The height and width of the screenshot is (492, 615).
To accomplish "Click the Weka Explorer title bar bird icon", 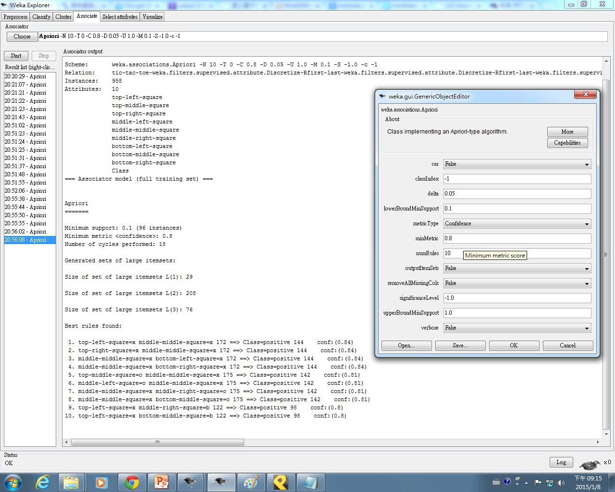I will point(4,5).
